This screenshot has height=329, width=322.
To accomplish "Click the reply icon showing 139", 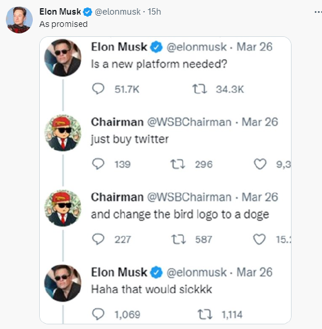I will (x=98, y=164).
